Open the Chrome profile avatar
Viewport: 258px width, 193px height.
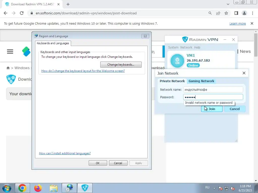click(x=244, y=13)
